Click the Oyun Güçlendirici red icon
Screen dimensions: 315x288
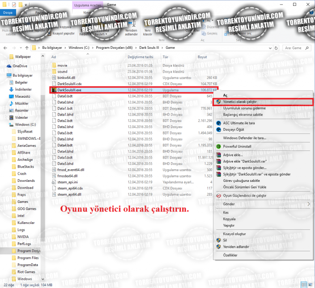[218, 196]
